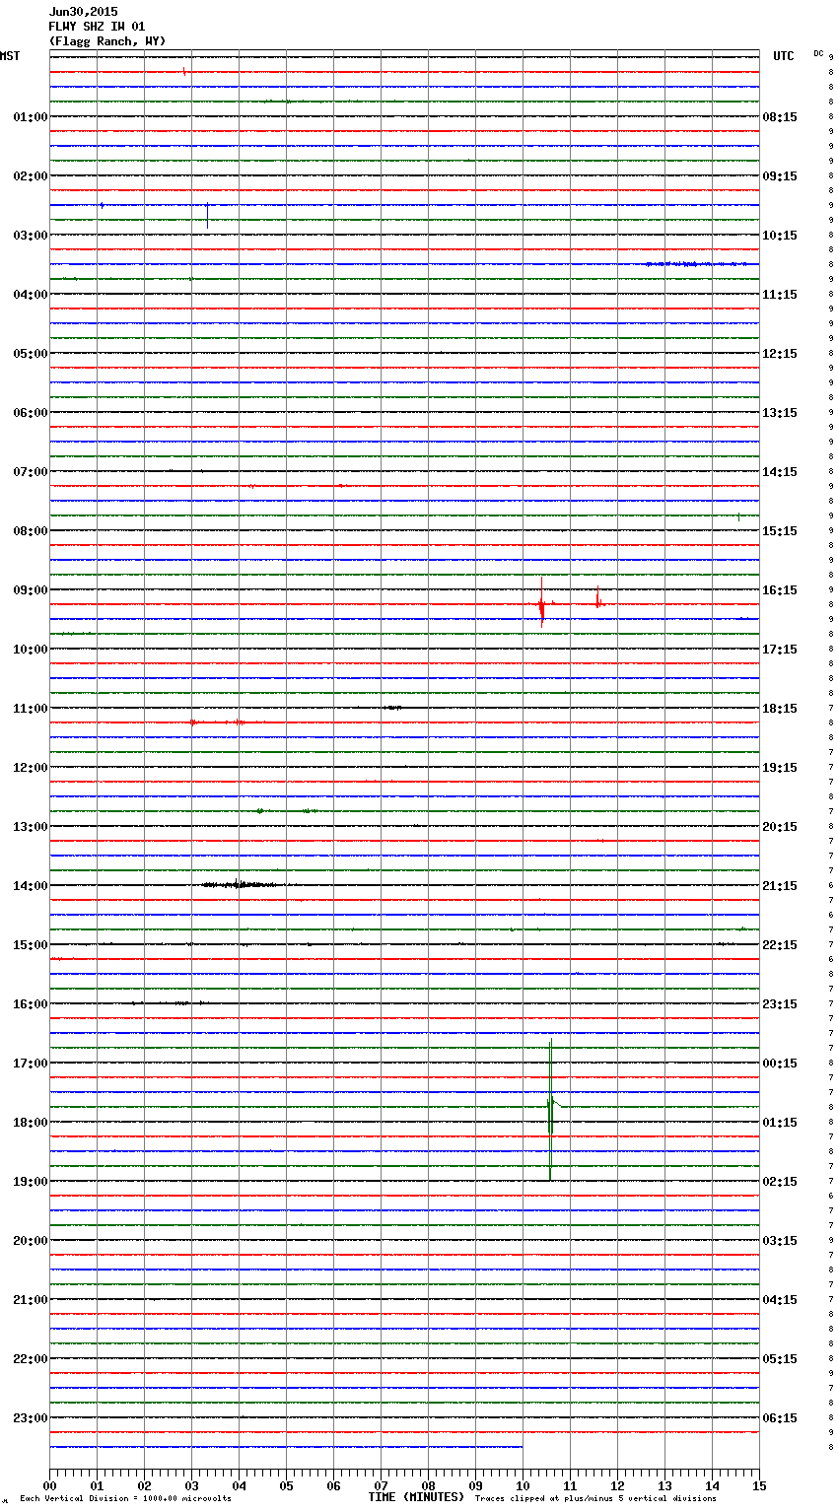
Task: Click the (Flagg Ranch, WY) location label
Action: pos(107,41)
